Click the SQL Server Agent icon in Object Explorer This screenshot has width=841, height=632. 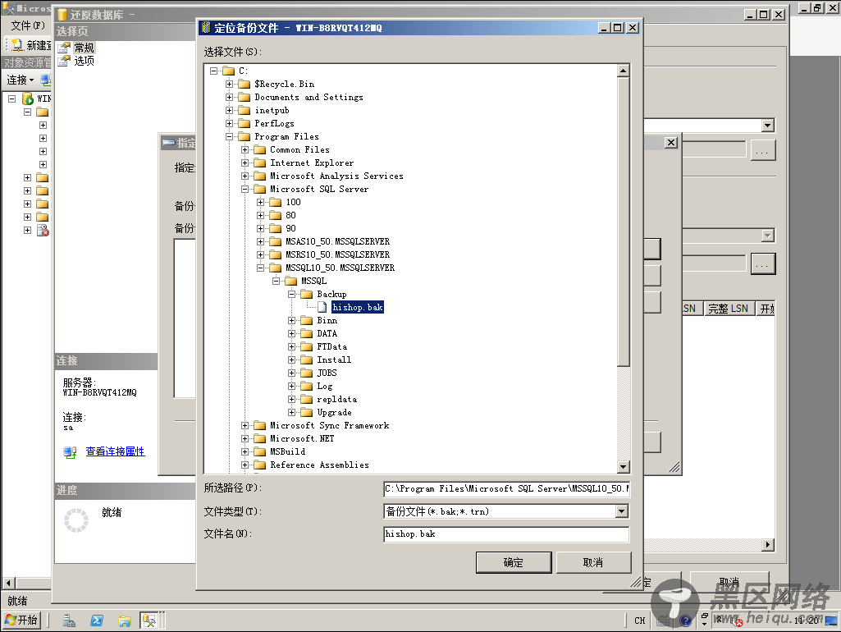pos(43,230)
